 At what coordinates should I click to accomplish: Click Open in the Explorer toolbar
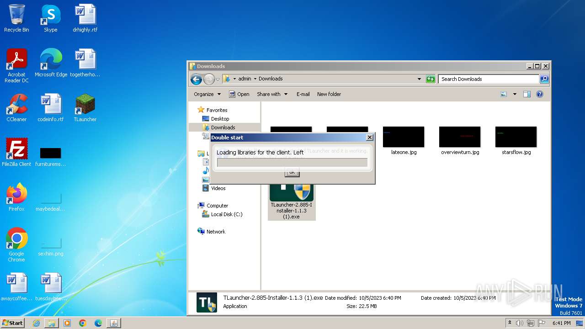[x=239, y=94]
